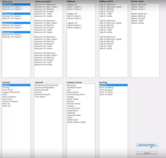Choose Garage (Detached) in Exterior list
Screen dimensions: 166x158
point(11,92)
